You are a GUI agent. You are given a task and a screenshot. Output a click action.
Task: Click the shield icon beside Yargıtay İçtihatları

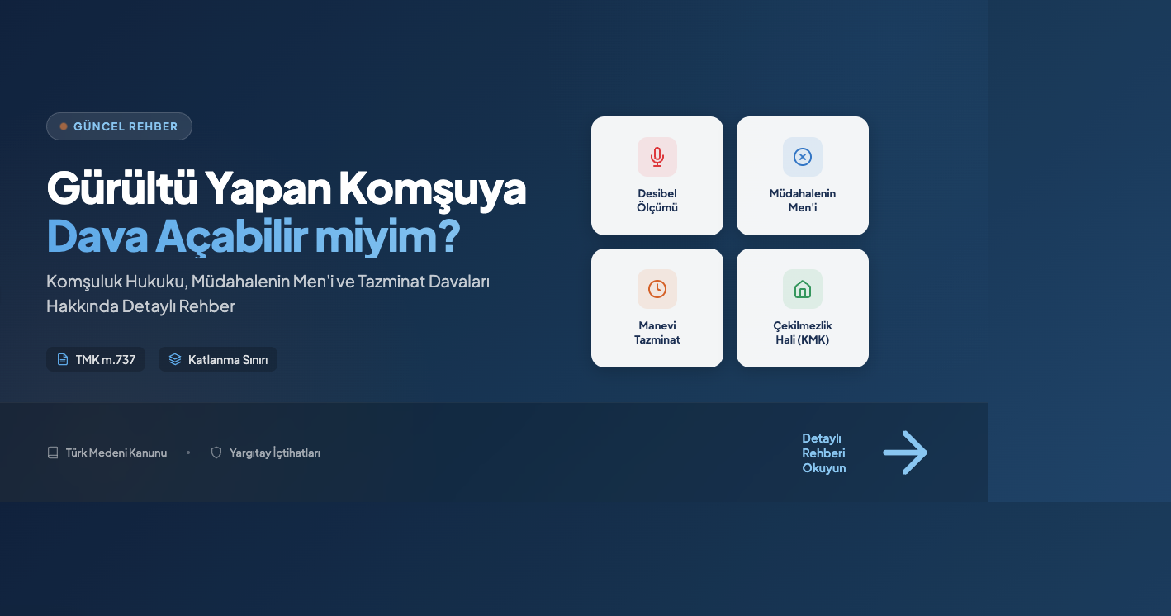click(x=216, y=453)
